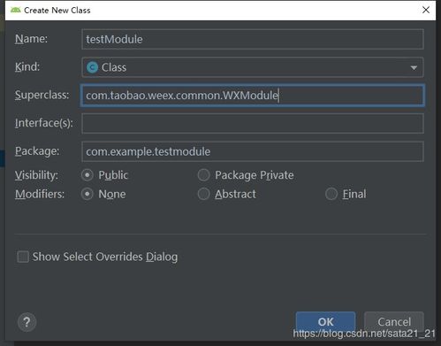441x346 pixels.
Task: Close the Create New Class dialog
Action: [426, 10]
